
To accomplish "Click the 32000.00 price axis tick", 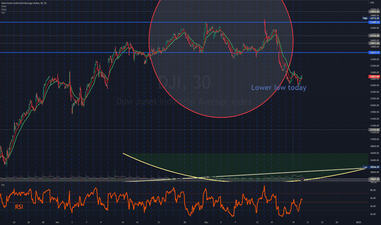I will point(374,105).
